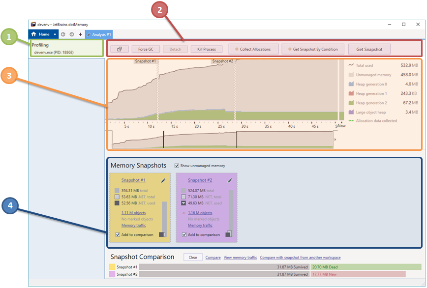This screenshot has height=288, width=427.
Task: Toggle Collect Allocations
Action: pos(253,49)
